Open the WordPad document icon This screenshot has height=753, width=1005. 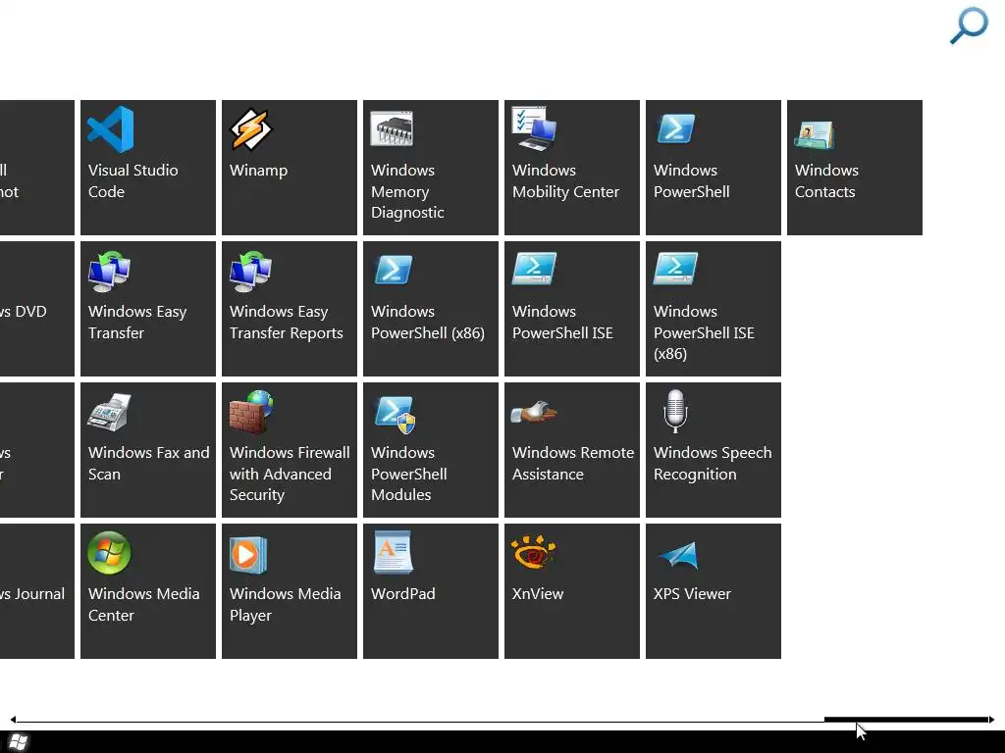coord(393,552)
